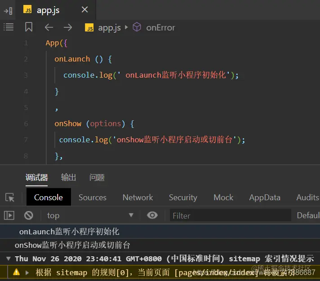
Task: Open the top context dropdown
Action: tap(90, 215)
